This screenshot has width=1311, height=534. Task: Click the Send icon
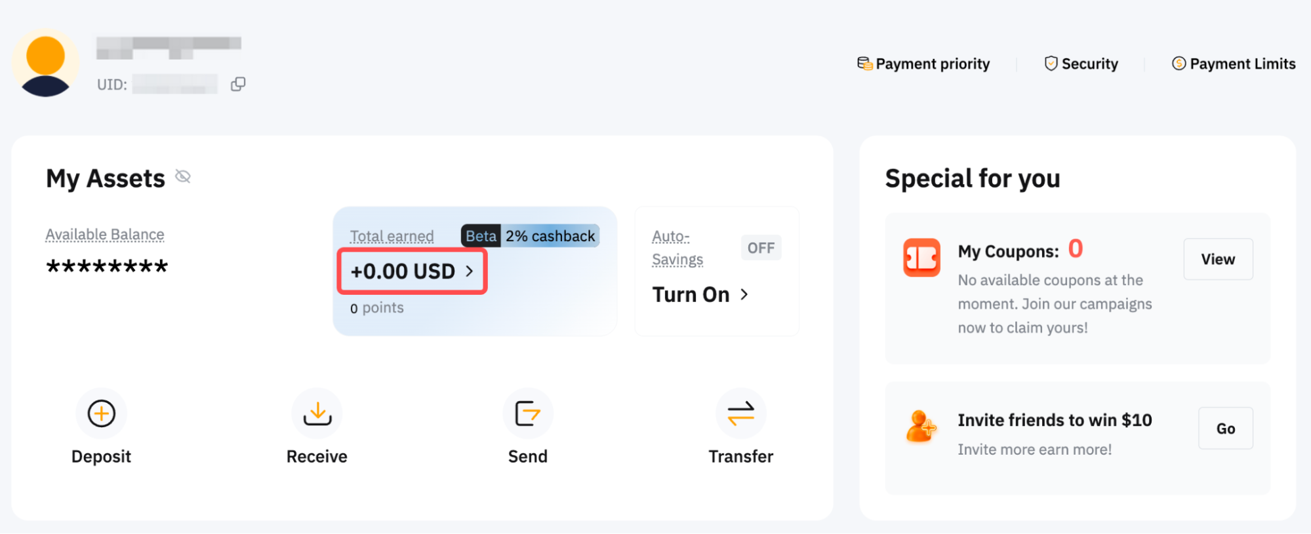[x=528, y=413]
